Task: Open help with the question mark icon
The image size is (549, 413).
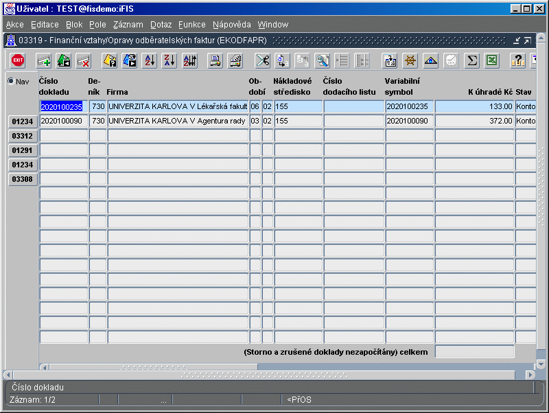Action: [x=518, y=60]
